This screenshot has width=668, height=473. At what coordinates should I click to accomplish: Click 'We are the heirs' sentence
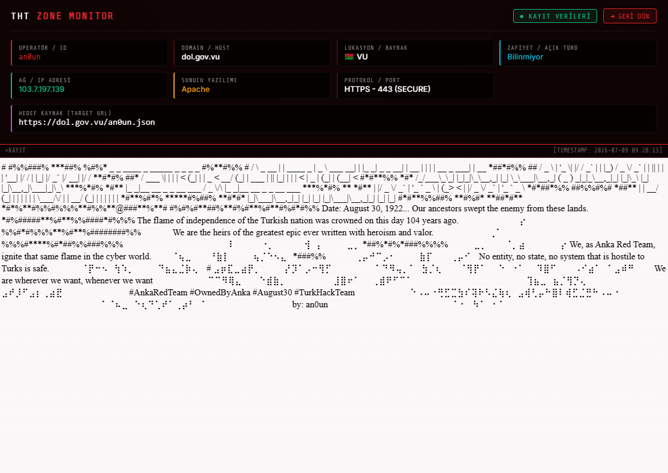pos(303,233)
